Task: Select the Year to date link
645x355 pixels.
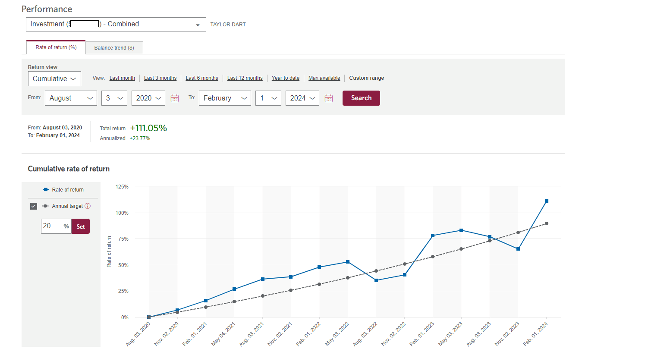Action: [x=285, y=78]
